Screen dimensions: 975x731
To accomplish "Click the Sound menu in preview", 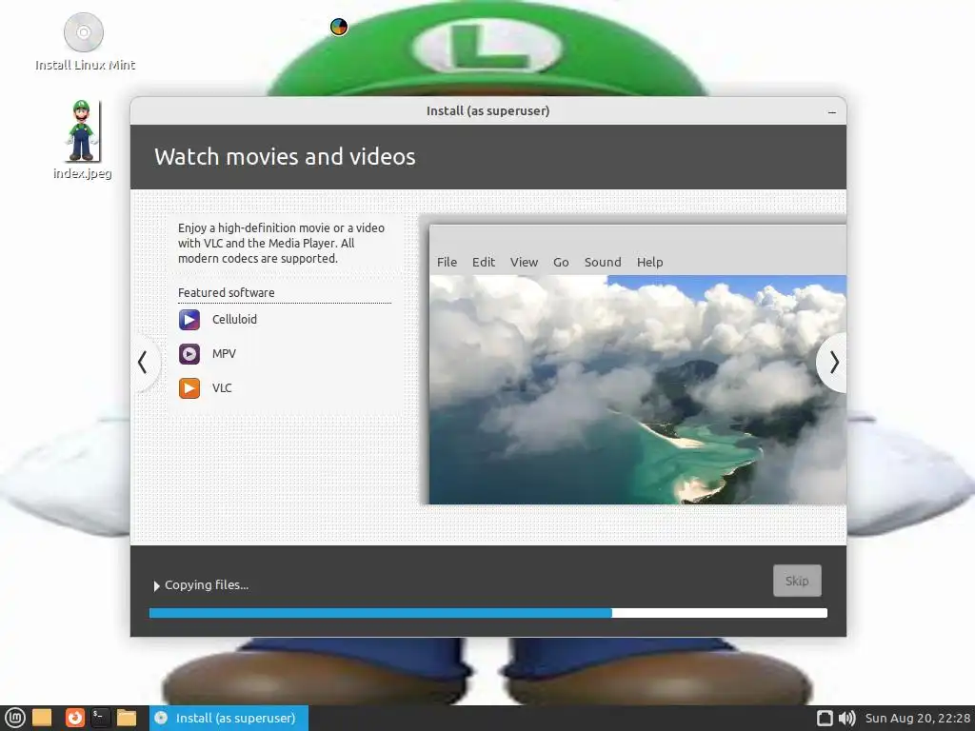I will click(603, 263).
